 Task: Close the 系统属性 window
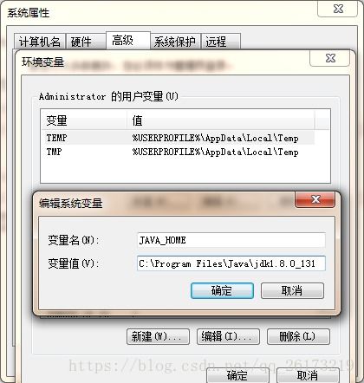click(338, 9)
